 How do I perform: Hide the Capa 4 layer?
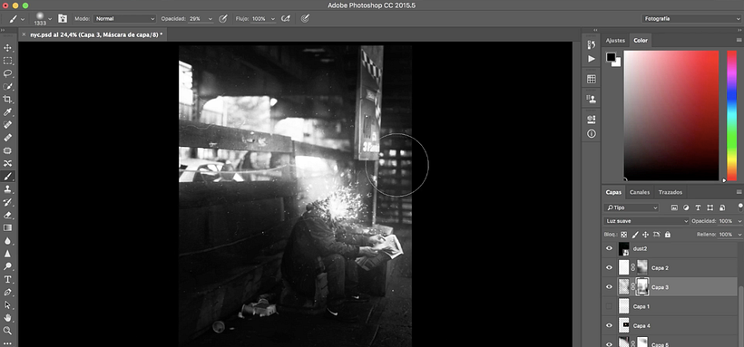tap(609, 325)
